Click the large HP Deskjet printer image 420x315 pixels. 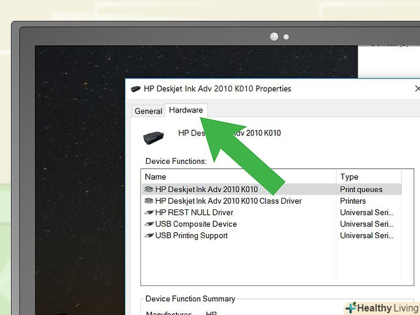coord(153,138)
